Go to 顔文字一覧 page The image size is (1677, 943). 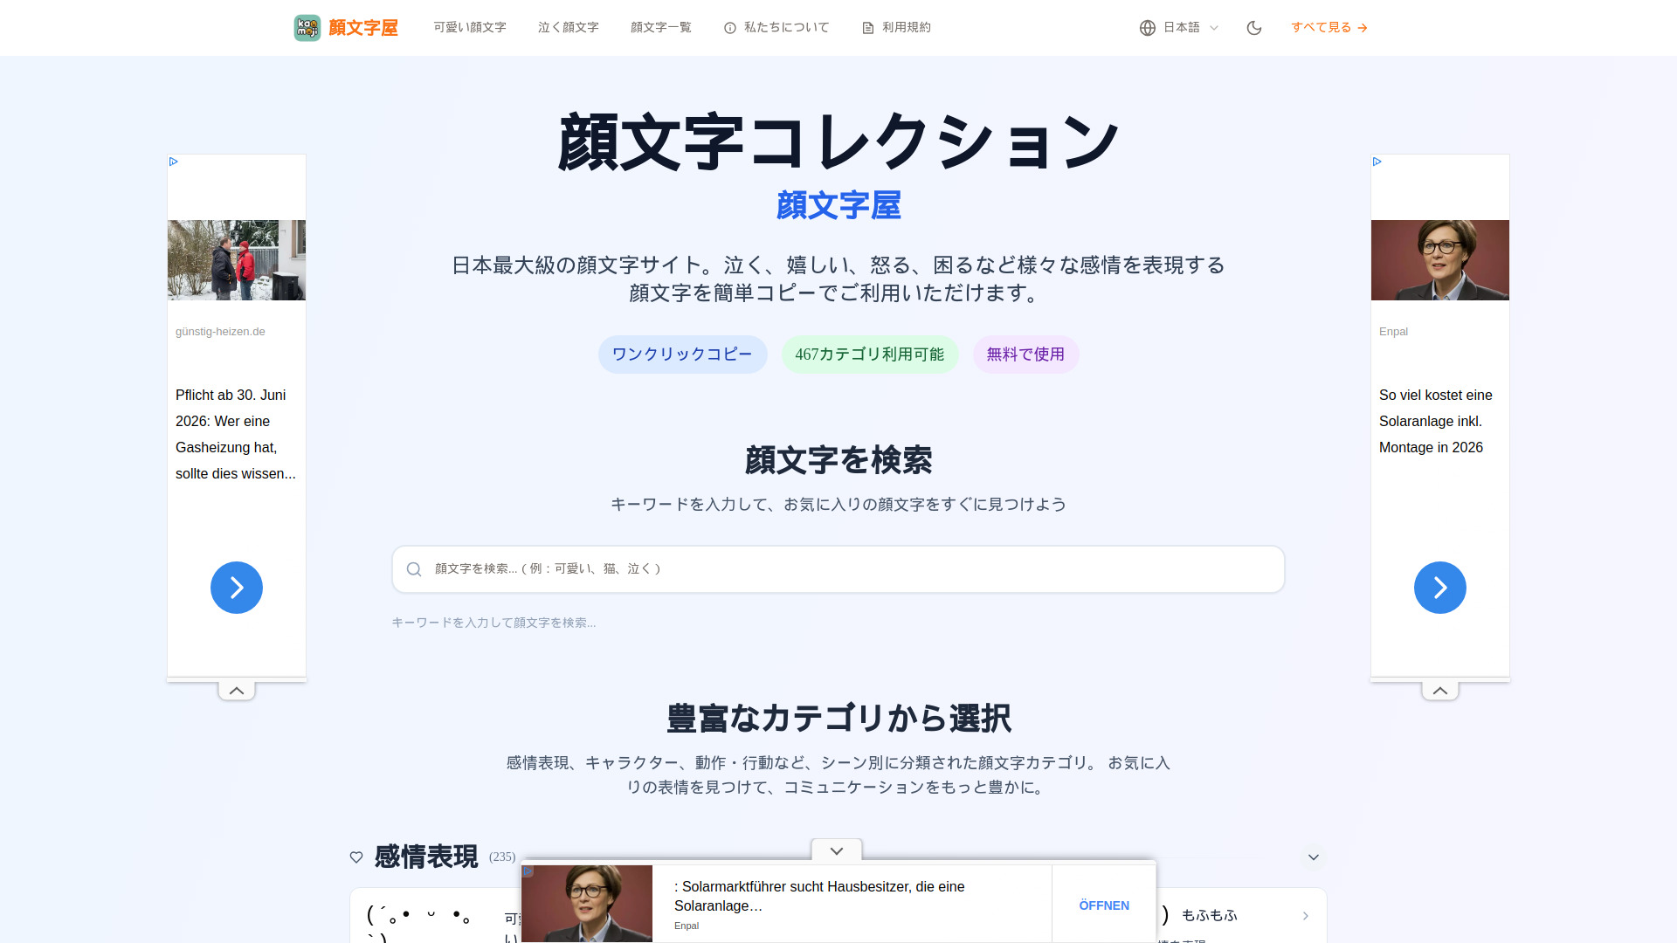click(661, 28)
